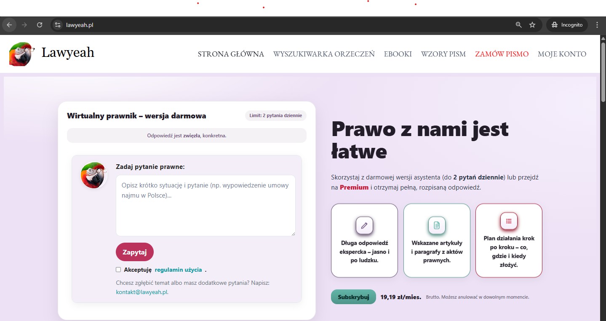Open site information icon beside URL

58,25
